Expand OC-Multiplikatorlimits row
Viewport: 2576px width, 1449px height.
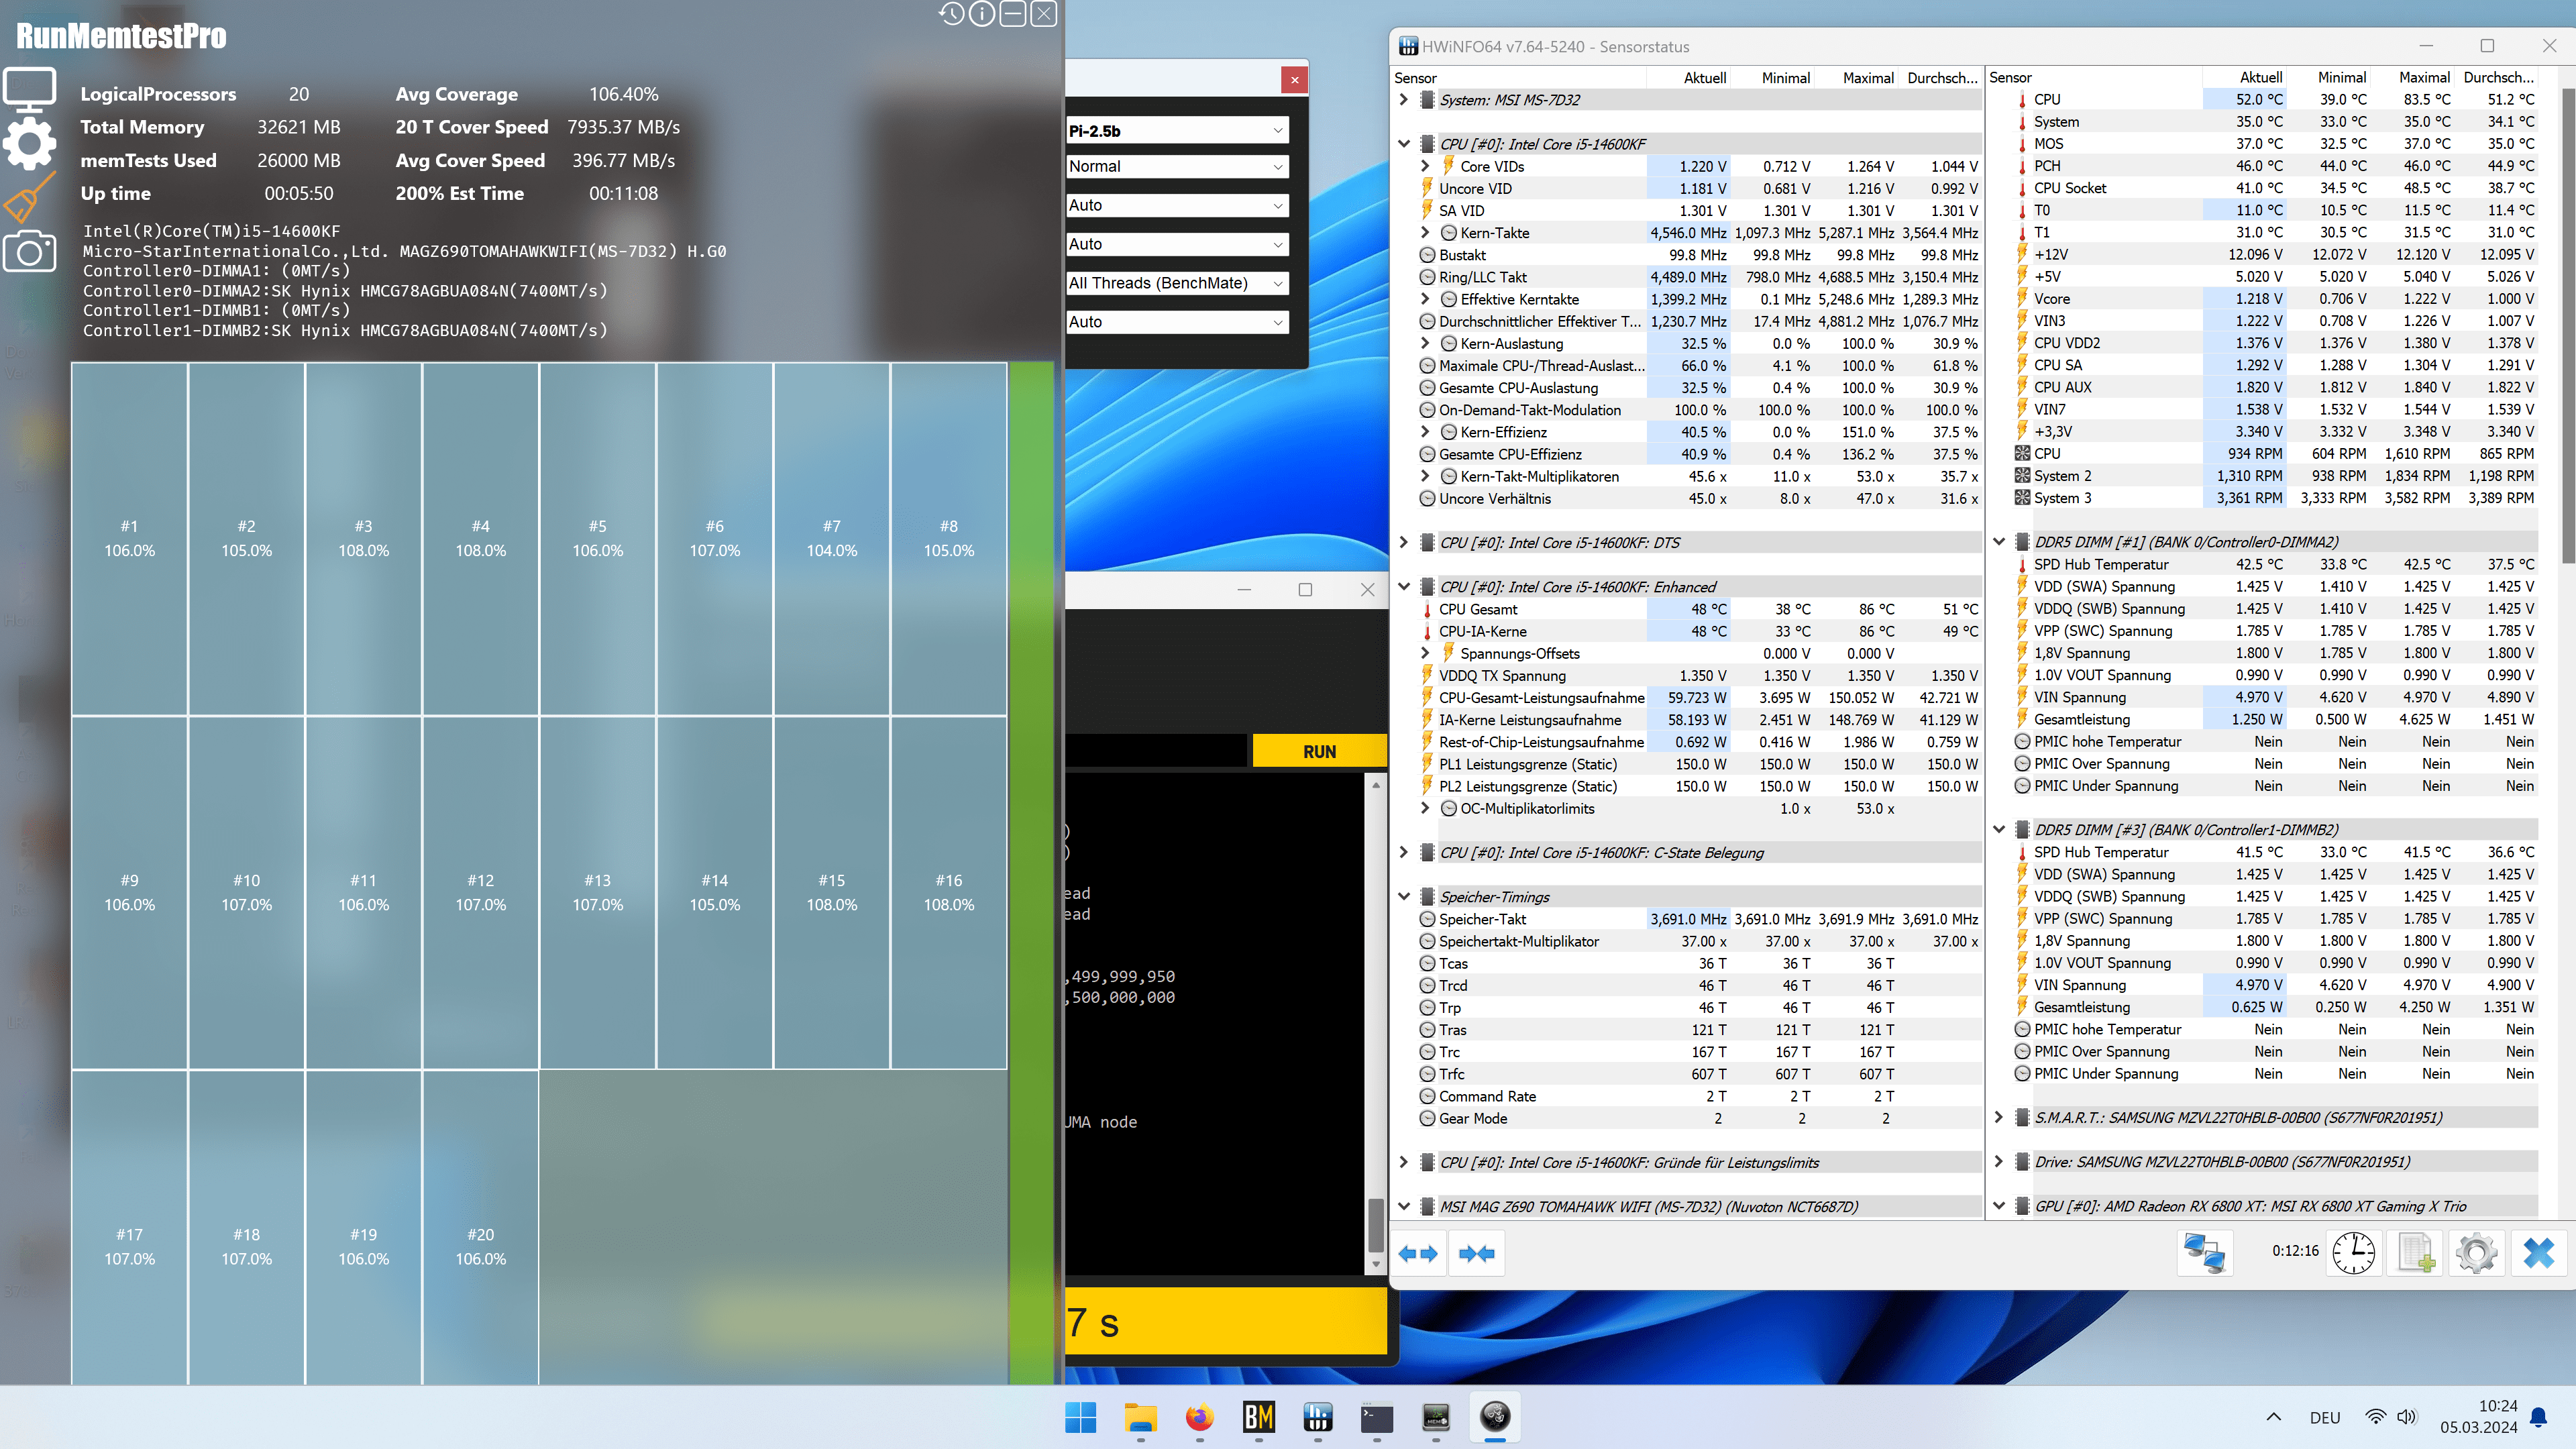point(1425,808)
